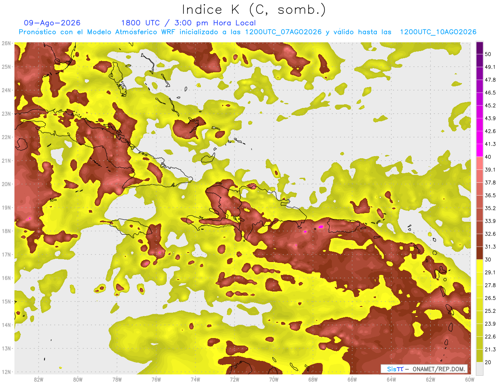Click the '43.9' value on the color scale
Image resolution: width=499 pixels, height=385 pixels.
pyautogui.click(x=490, y=118)
